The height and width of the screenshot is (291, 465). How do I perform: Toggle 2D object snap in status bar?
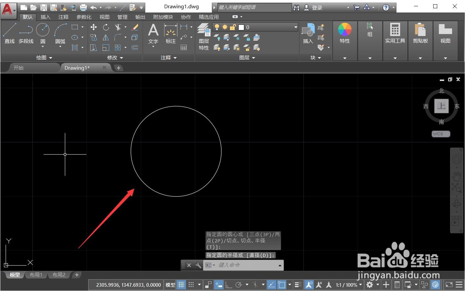coord(282,284)
